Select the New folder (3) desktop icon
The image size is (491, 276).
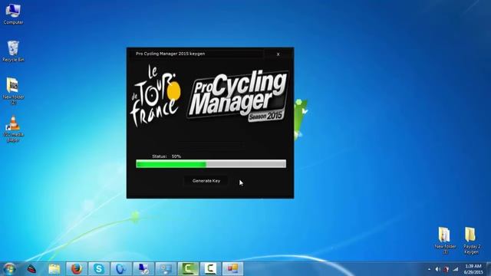click(445, 240)
